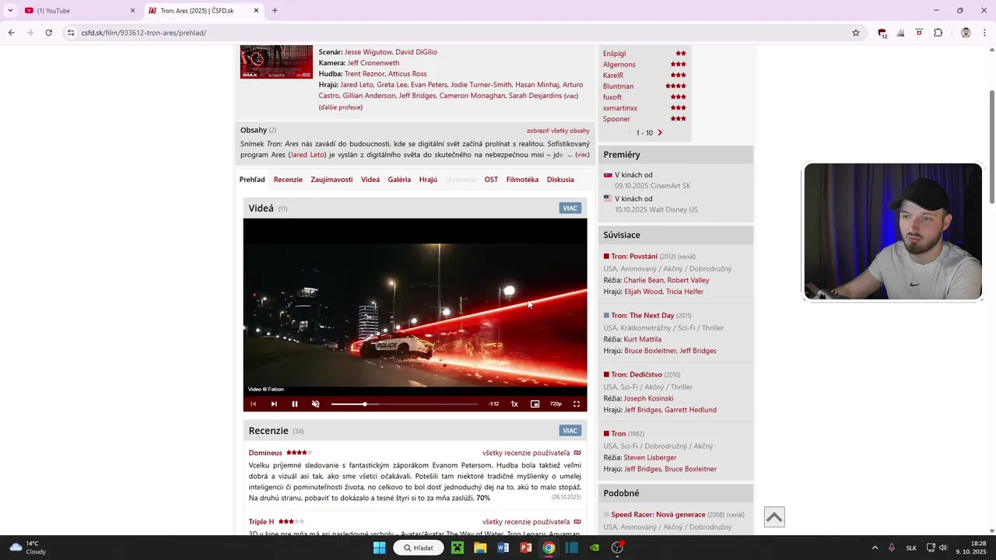Reload the page in Chrome
This screenshot has width=996, height=560.
point(48,33)
